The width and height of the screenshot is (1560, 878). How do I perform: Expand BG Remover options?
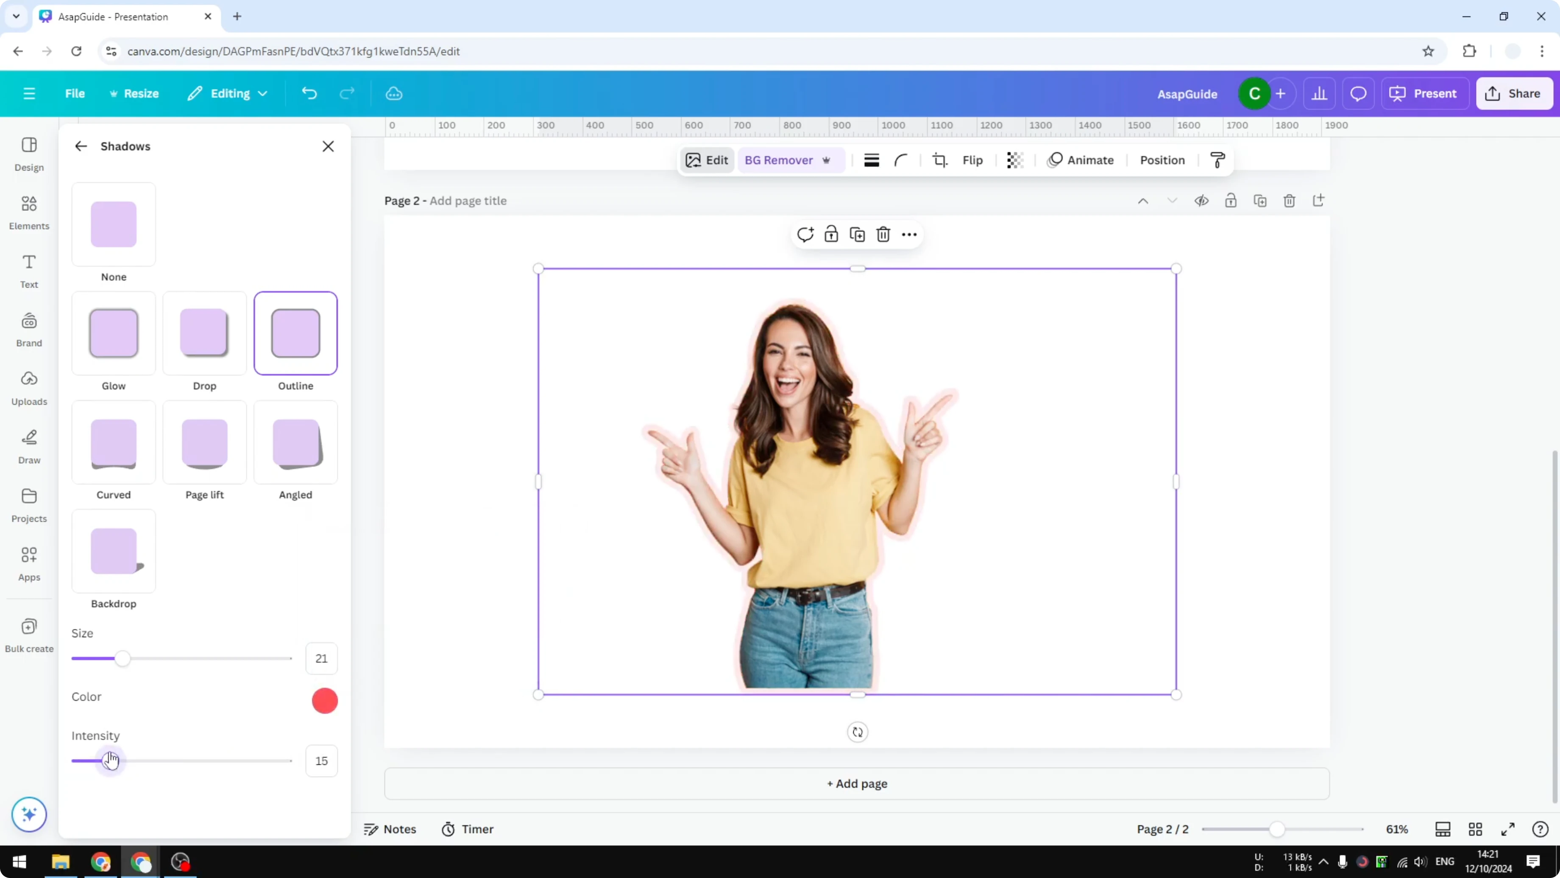[827, 160]
